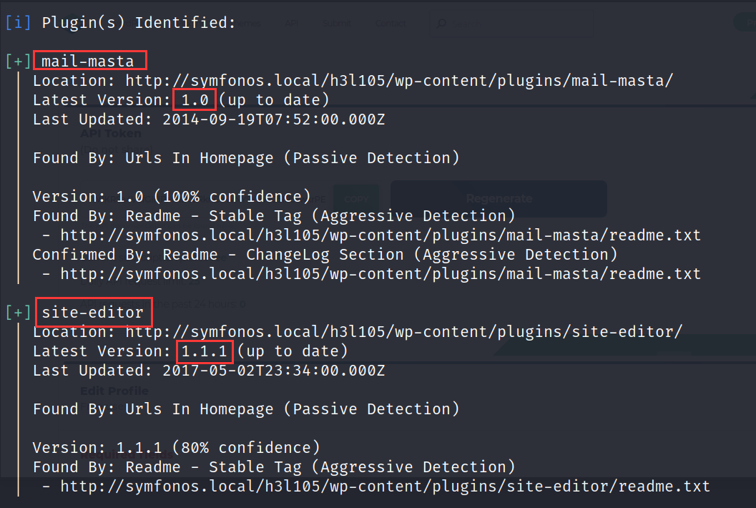Image resolution: width=756 pixels, height=508 pixels.
Task: Open the site-editor plugin Location URL
Action: [x=404, y=332]
